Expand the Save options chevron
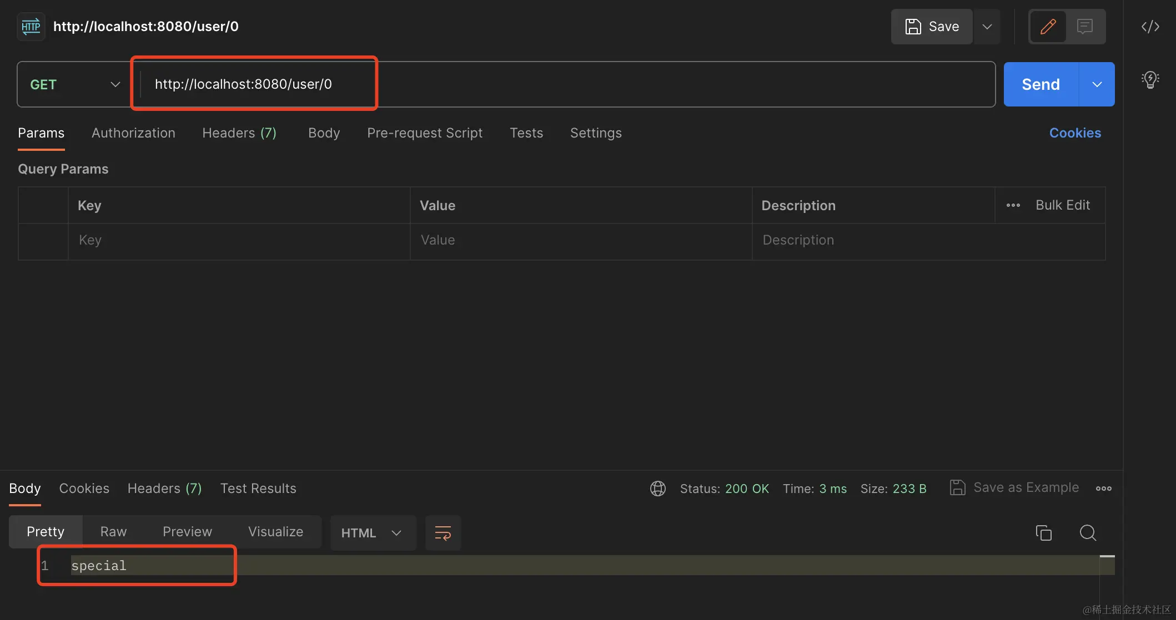Screen dimensions: 1176x620 pos(987,27)
